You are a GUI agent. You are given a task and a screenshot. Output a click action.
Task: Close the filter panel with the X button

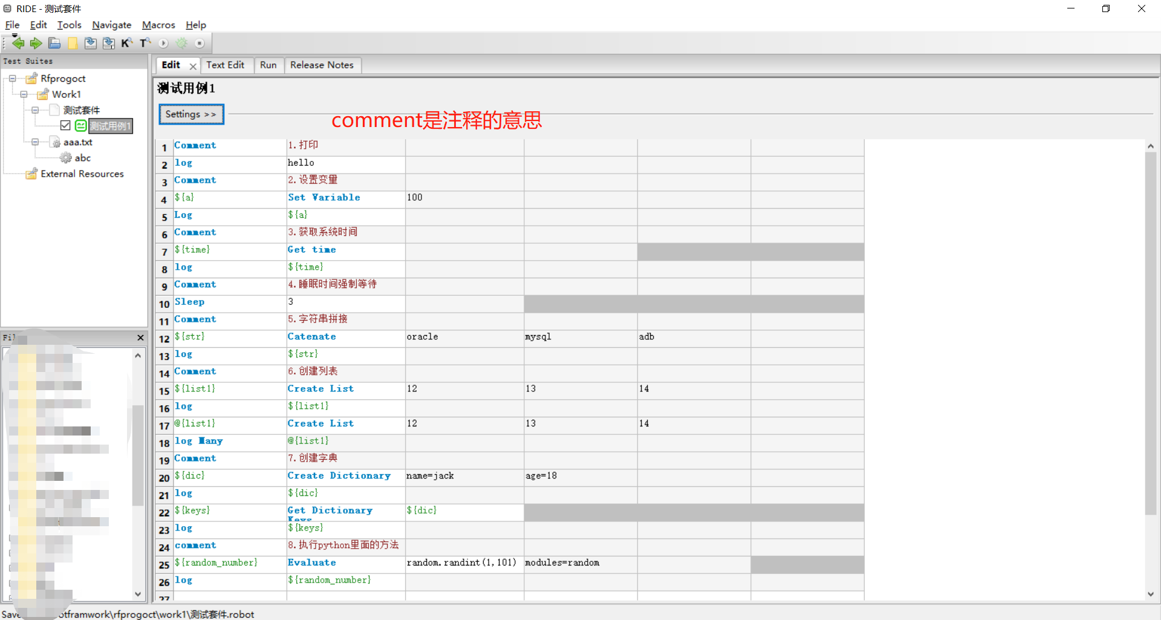pos(140,338)
